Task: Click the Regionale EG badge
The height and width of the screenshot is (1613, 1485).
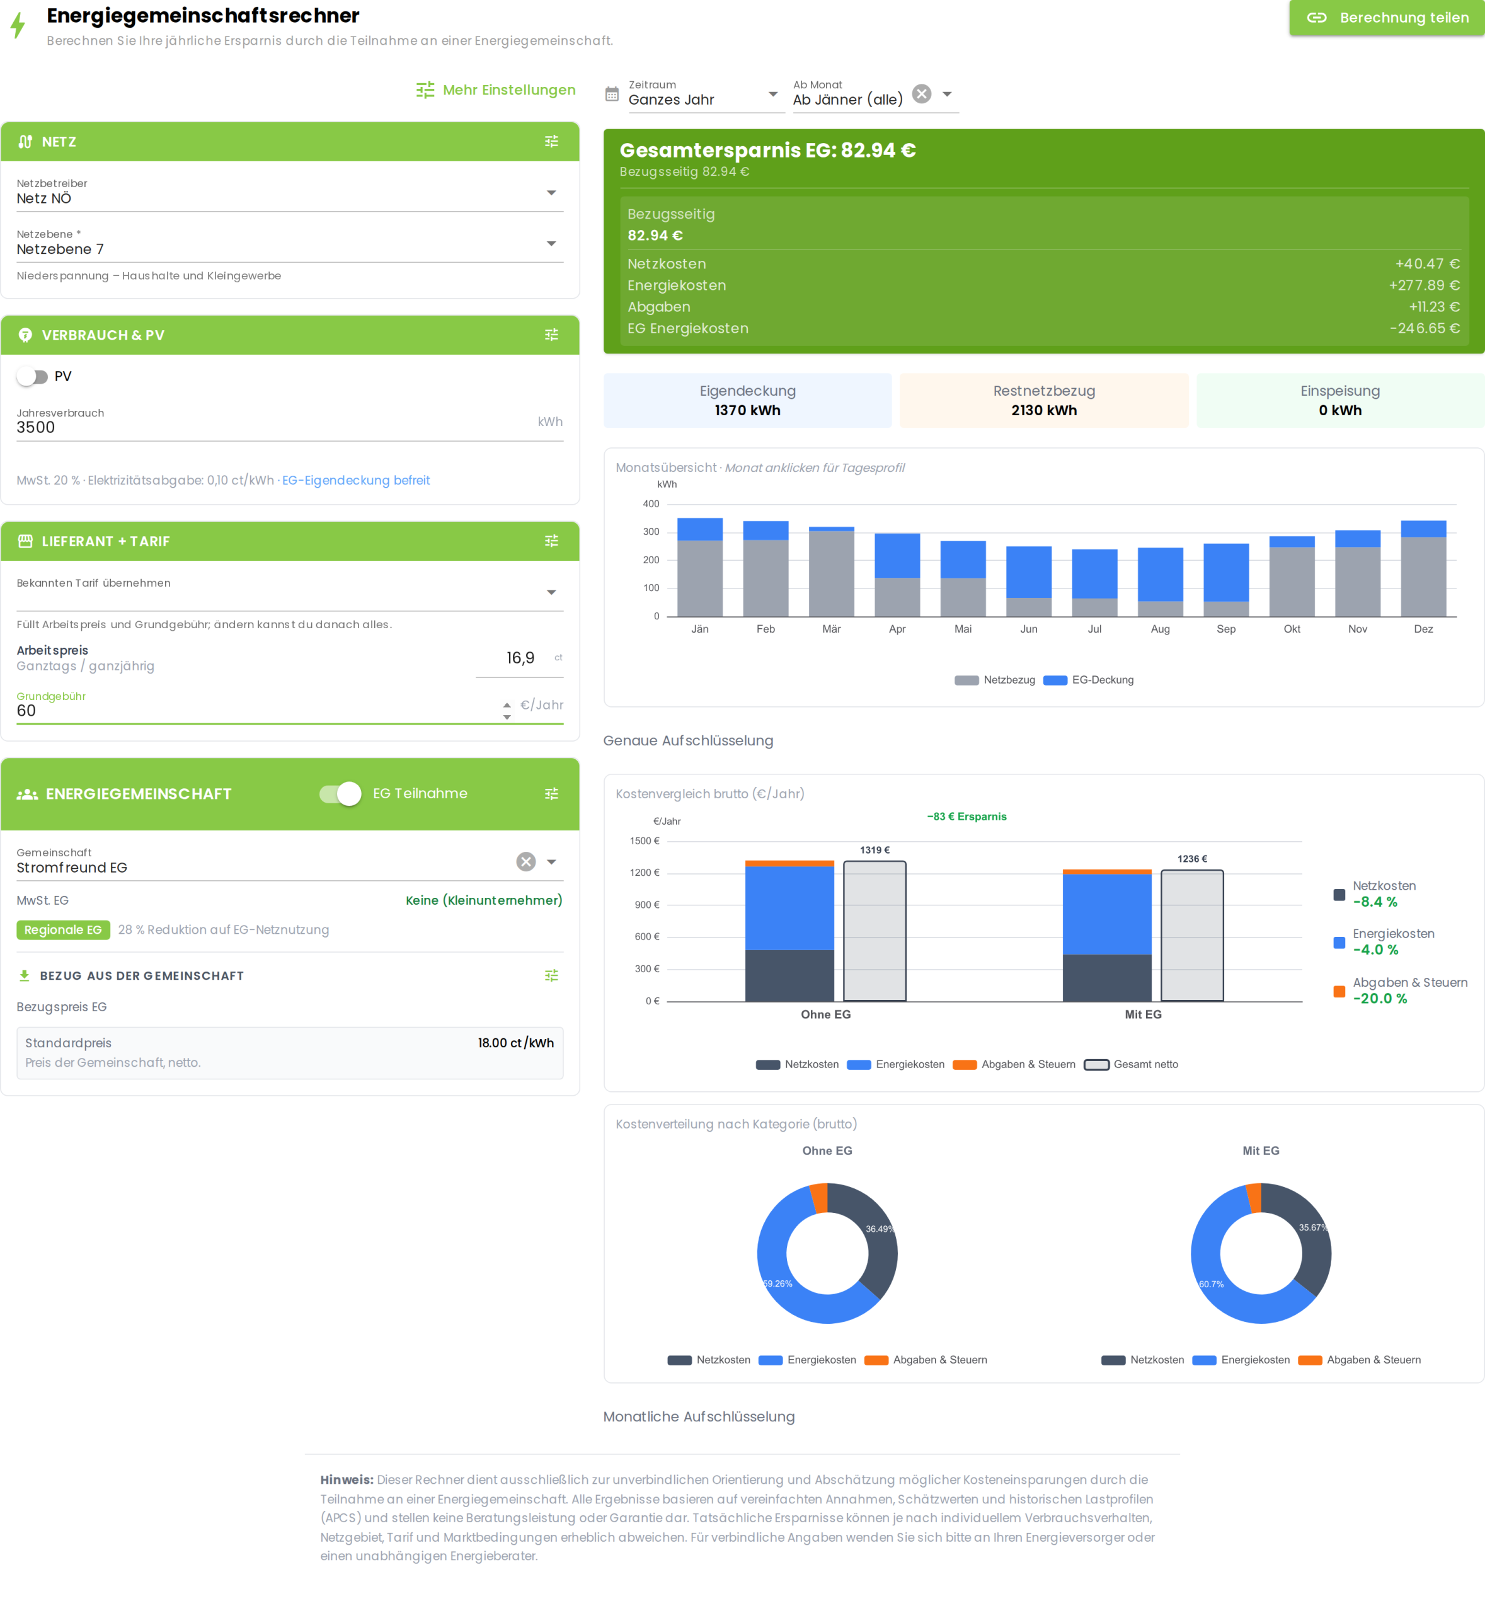Action: (64, 930)
